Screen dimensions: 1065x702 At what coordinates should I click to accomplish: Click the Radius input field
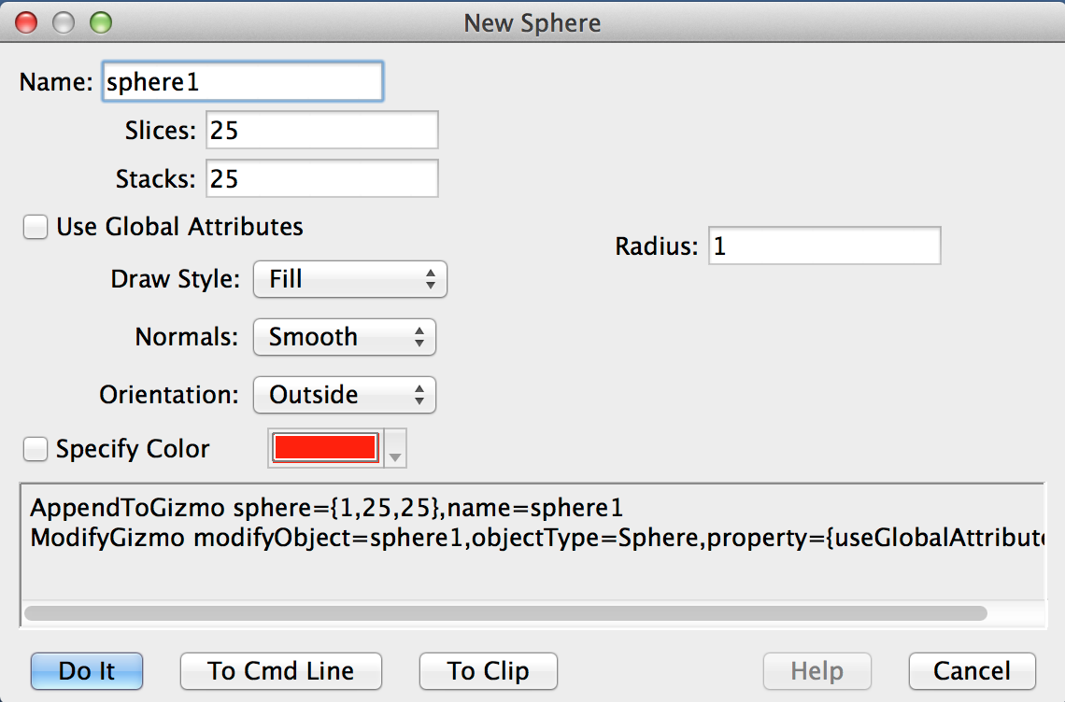(x=823, y=246)
